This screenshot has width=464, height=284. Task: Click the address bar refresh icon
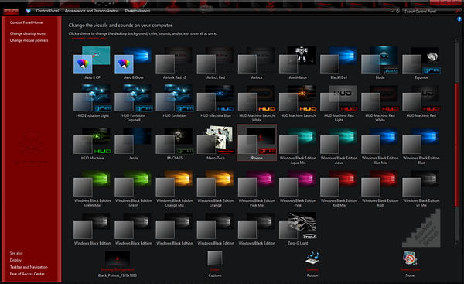coord(397,12)
